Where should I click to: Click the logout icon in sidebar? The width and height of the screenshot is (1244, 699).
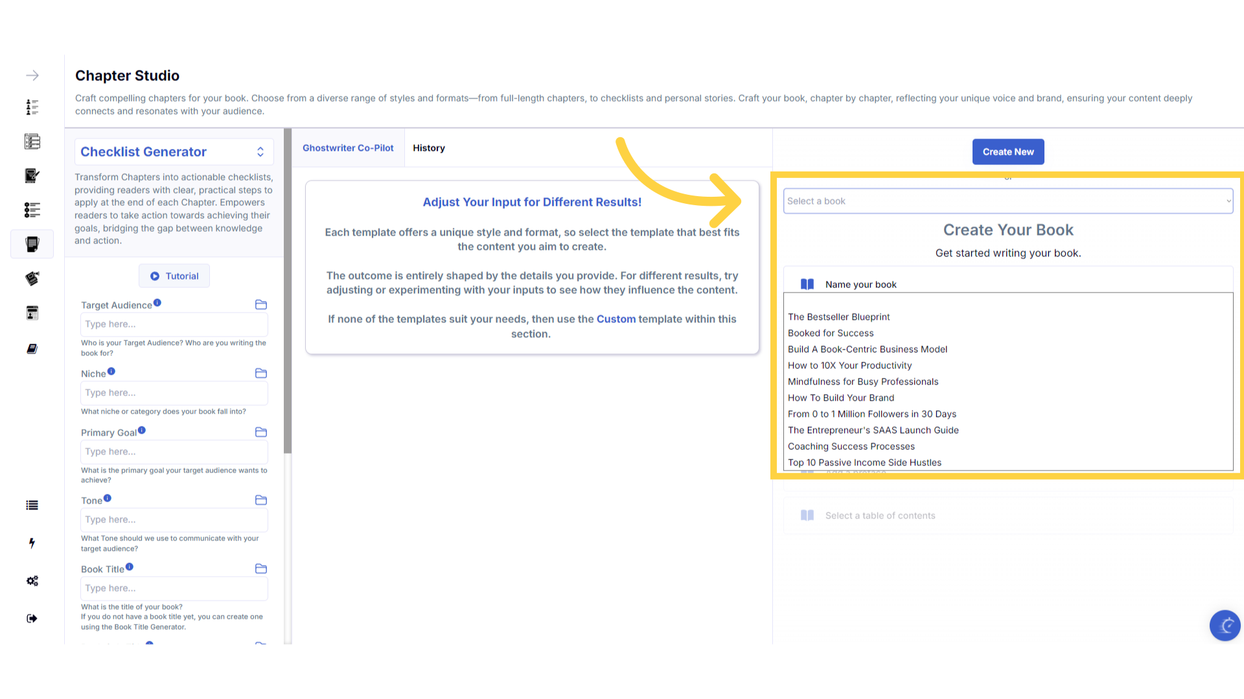(x=32, y=619)
